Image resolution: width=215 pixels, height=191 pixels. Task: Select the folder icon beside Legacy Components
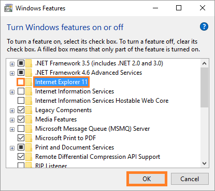coord(28,110)
